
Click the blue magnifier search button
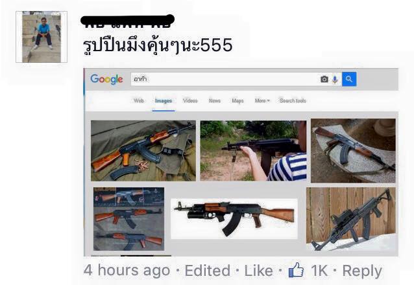click(x=349, y=79)
